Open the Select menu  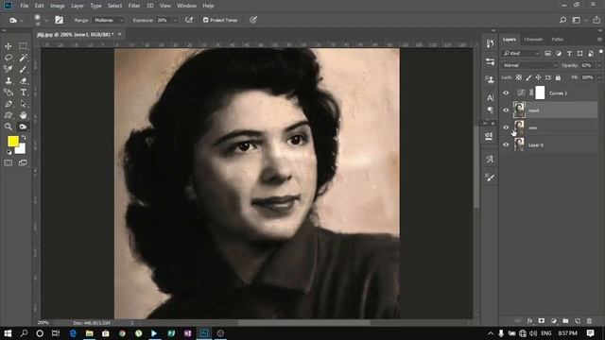115,6
